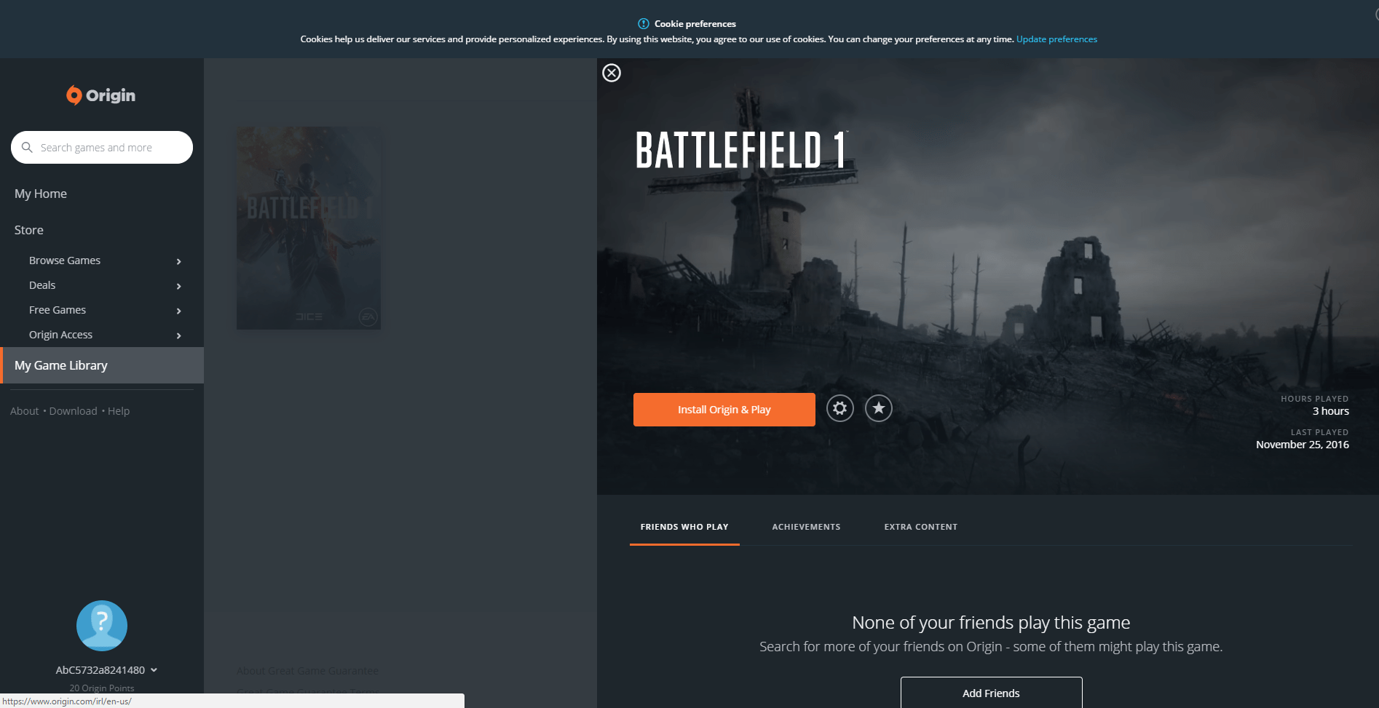1379x708 pixels.
Task: Favorite Battlefield 1 with star icon
Action: click(879, 408)
